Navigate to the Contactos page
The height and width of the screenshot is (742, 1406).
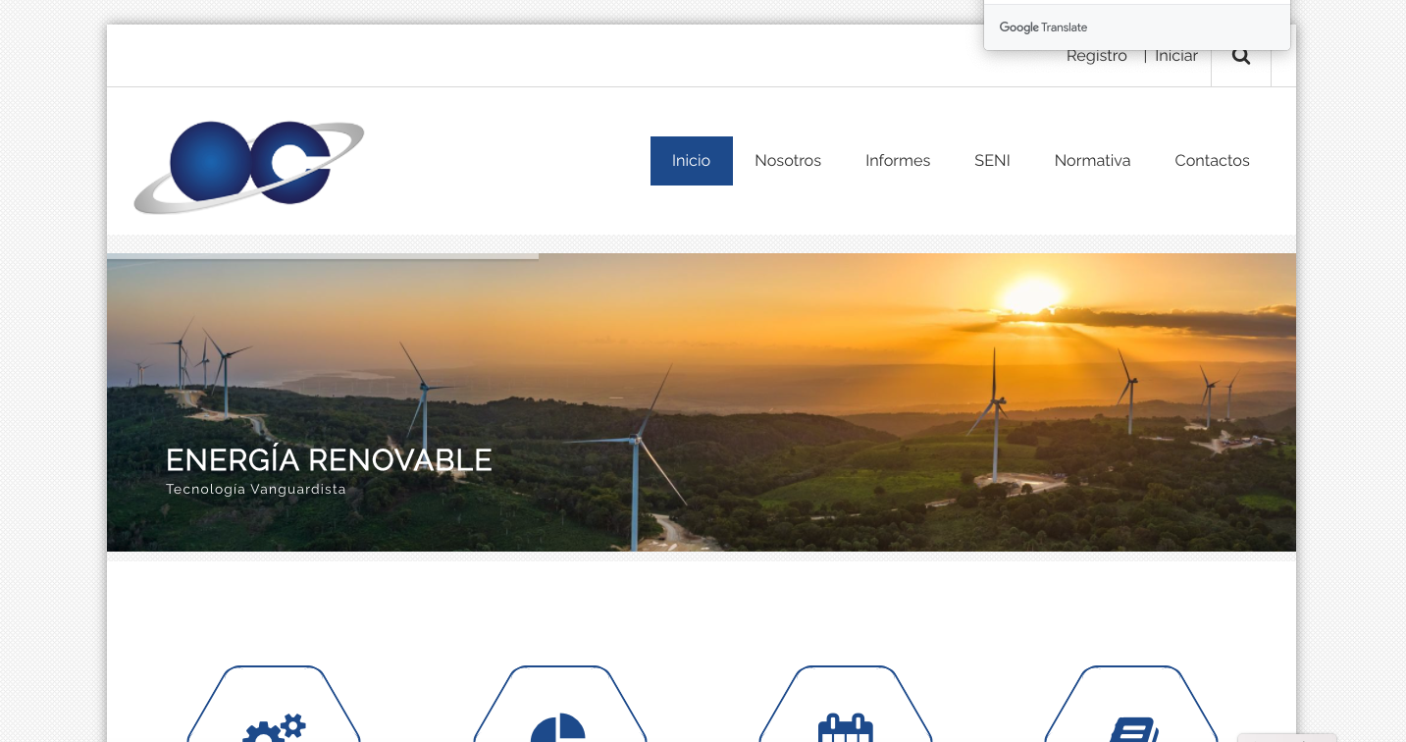pyautogui.click(x=1212, y=161)
